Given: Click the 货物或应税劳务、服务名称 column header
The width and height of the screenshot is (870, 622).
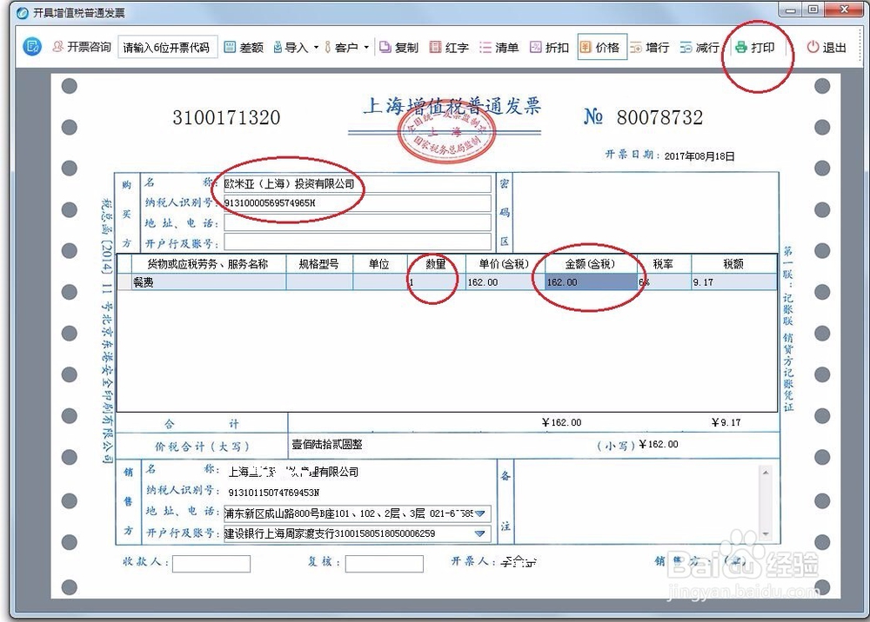Looking at the screenshot, I should coord(208,264).
